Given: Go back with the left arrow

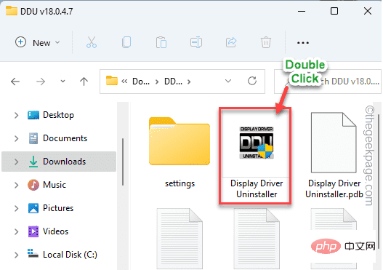Looking at the screenshot, I should tap(15, 82).
